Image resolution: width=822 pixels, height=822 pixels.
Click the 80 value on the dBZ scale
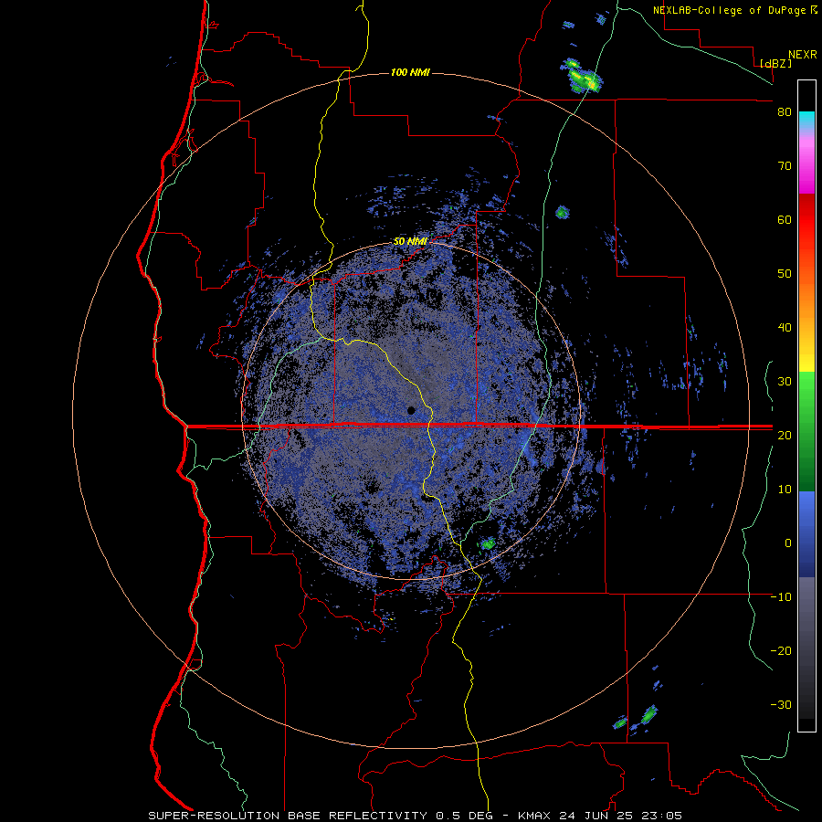(x=785, y=112)
